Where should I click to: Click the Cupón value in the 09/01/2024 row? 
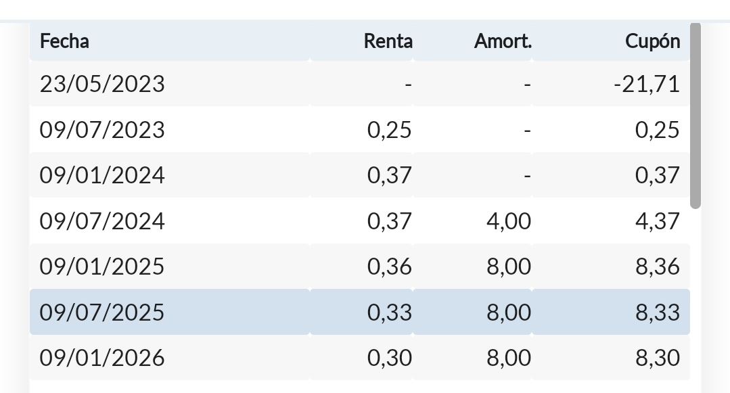(657, 175)
